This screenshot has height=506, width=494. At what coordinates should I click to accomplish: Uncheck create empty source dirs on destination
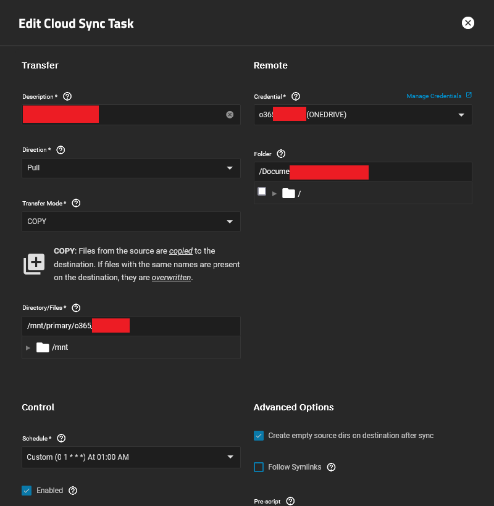(259, 435)
